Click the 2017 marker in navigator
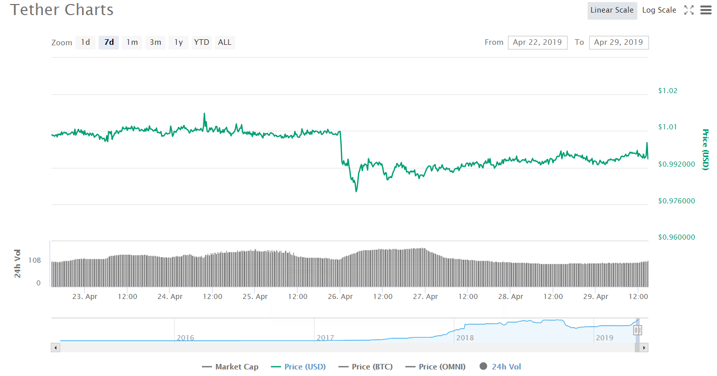The height and width of the screenshot is (376, 717). point(325,338)
